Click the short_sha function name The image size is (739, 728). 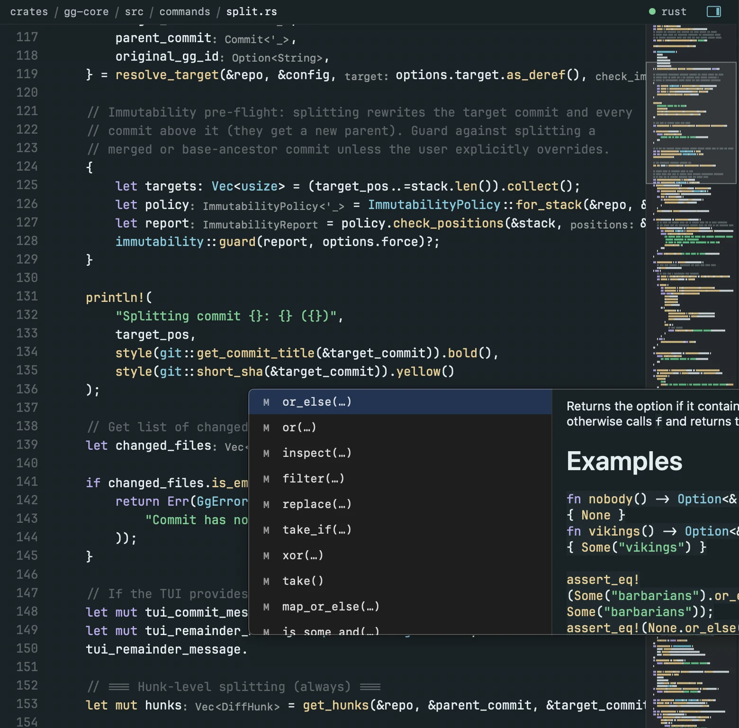point(230,372)
